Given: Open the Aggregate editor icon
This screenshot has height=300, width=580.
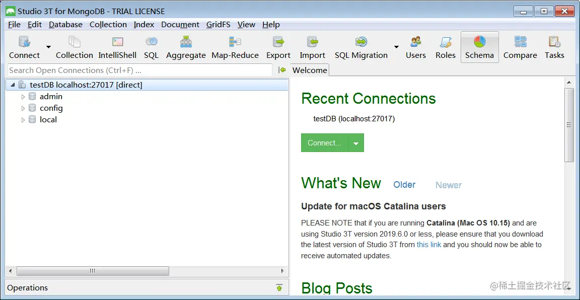Looking at the screenshot, I should [x=186, y=42].
